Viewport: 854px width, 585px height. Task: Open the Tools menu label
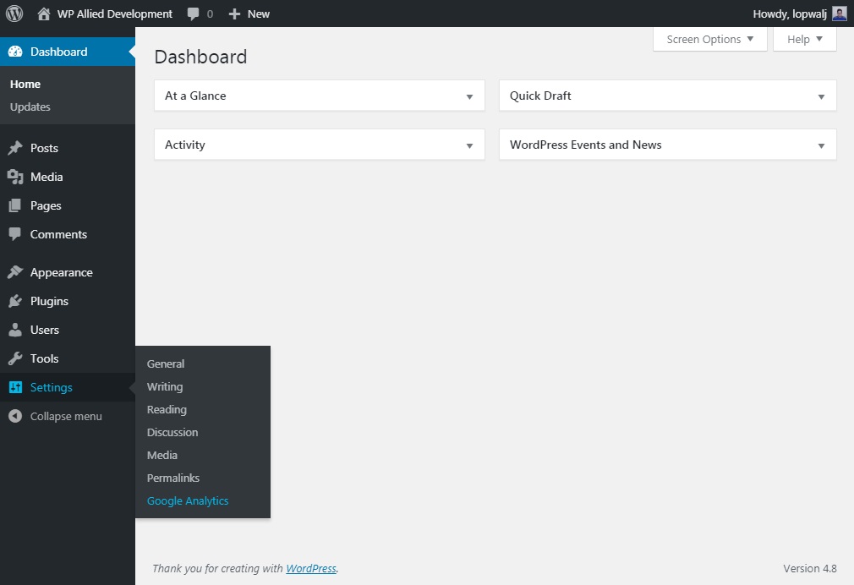[44, 358]
